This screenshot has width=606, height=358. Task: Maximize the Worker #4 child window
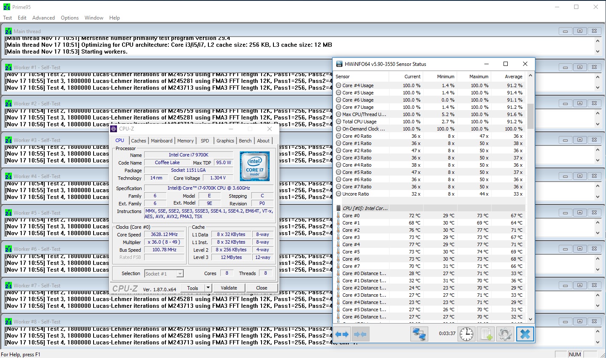tap(580, 176)
